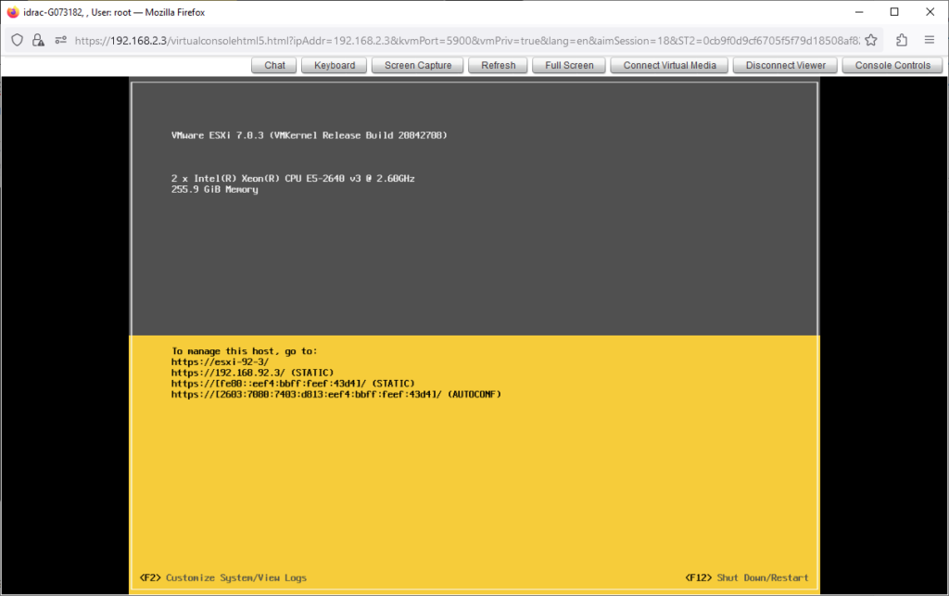Maximize the Firefox window

click(x=894, y=12)
